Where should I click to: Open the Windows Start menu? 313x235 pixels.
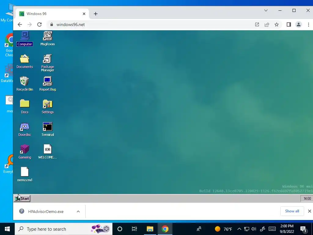(7, 229)
